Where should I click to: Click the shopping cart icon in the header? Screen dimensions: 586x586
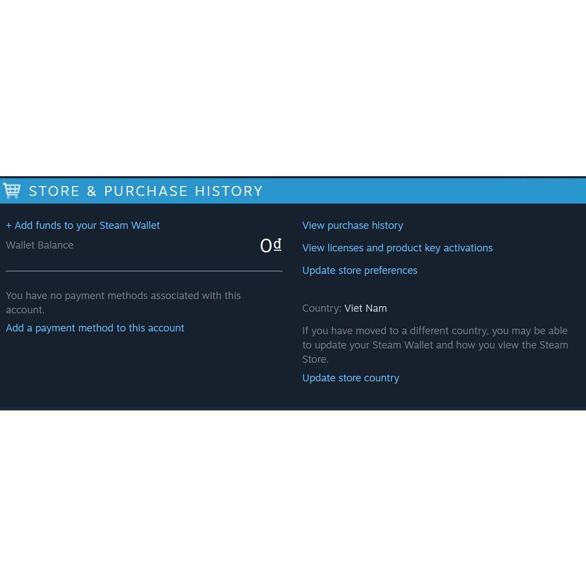tap(12, 190)
